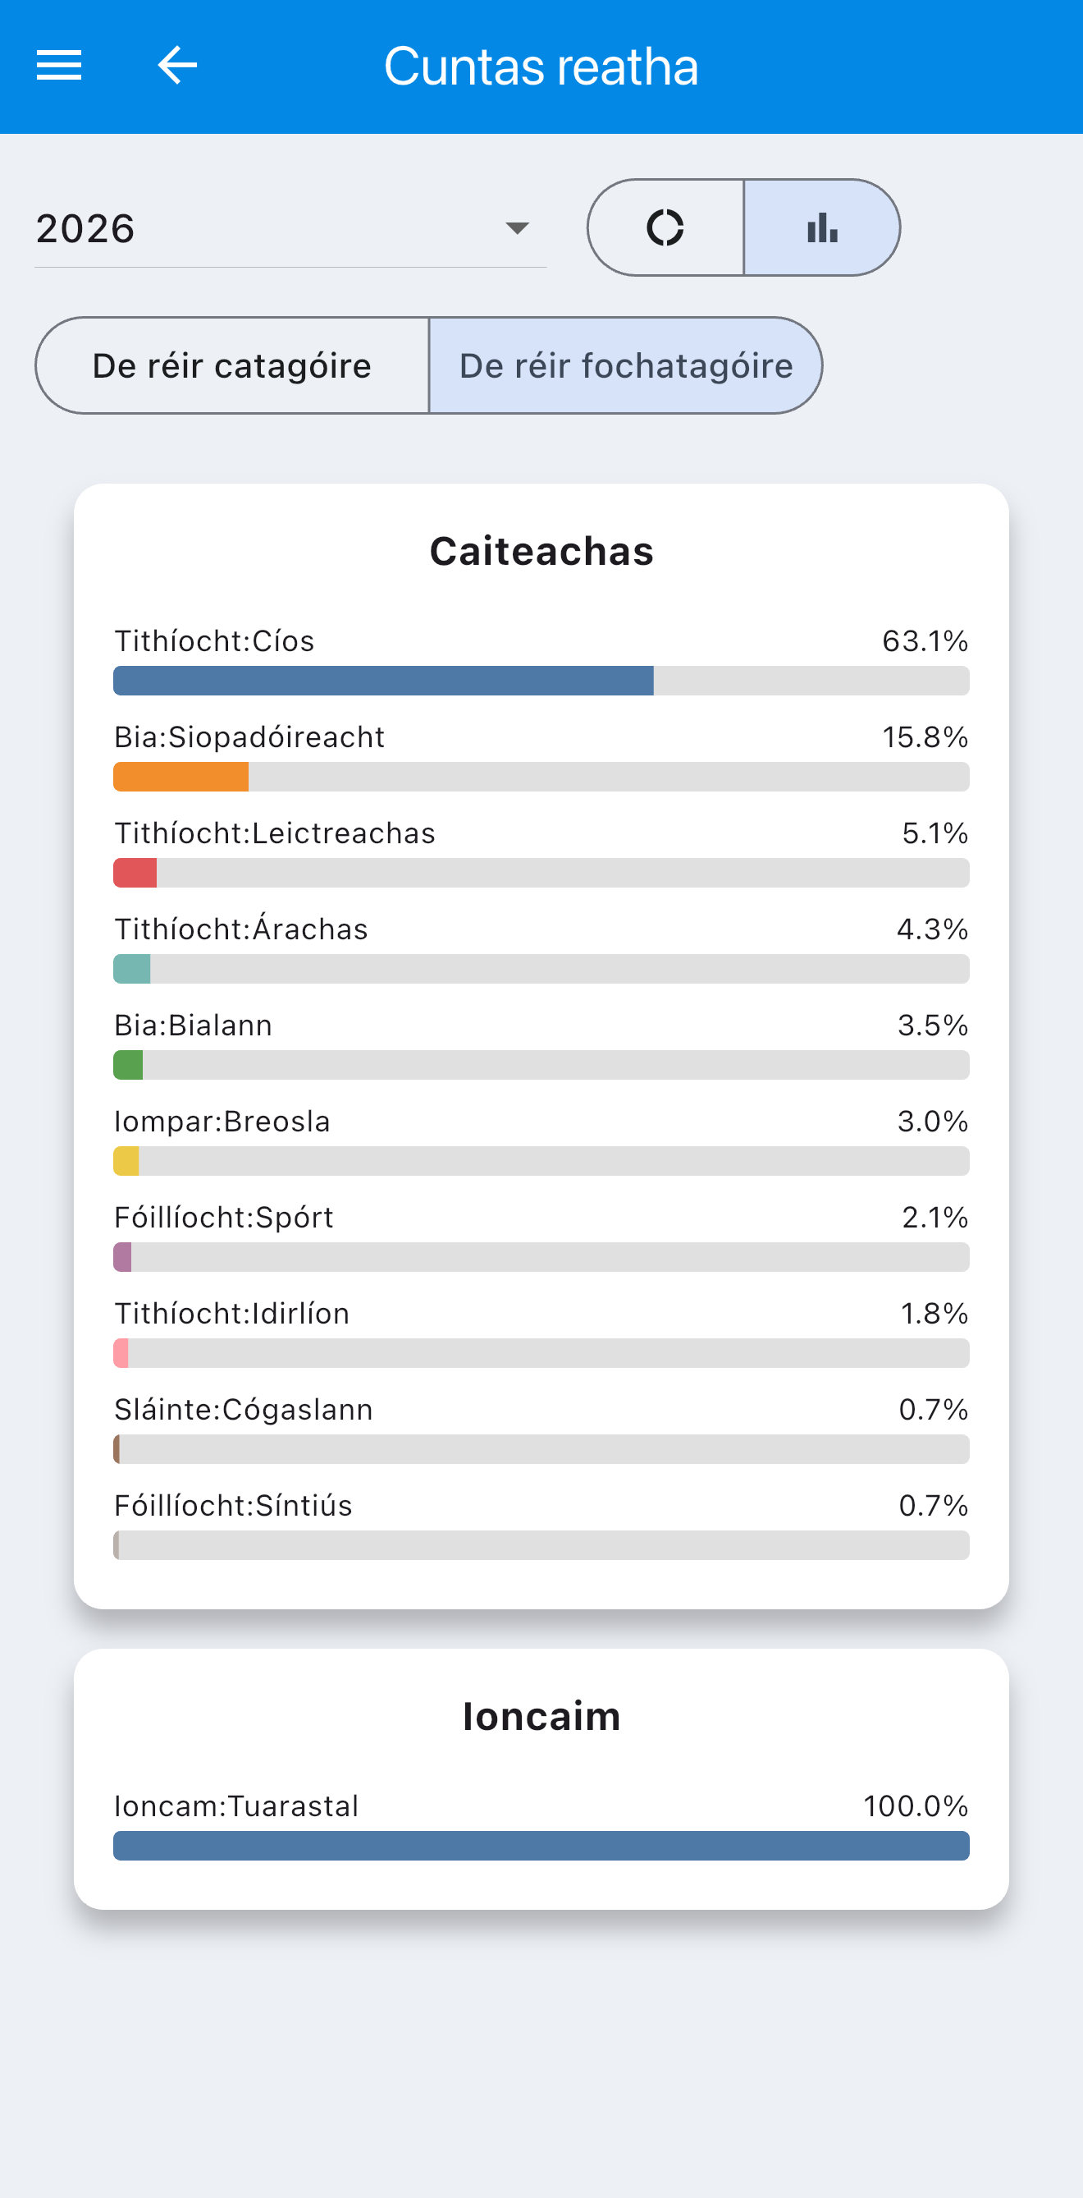Click the Tithíocht:Cíos blue progress bar
Screen dimensions: 1083x2198
[384, 681]
